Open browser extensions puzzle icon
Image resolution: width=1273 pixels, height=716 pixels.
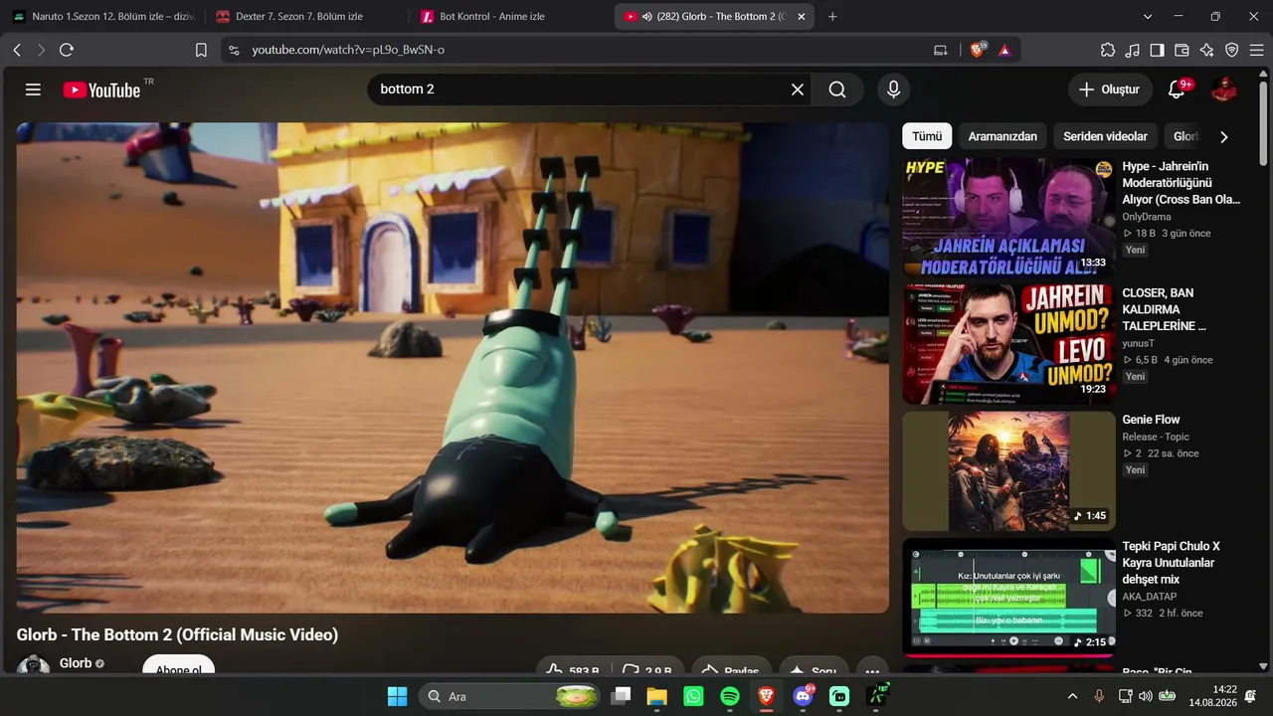click(1108, 50)
